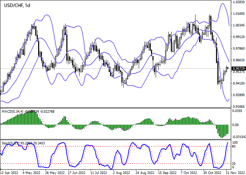This screenshot has height=175, width=246.
Task: Click the current price tag 0.95729
Action: click(238, 68)
